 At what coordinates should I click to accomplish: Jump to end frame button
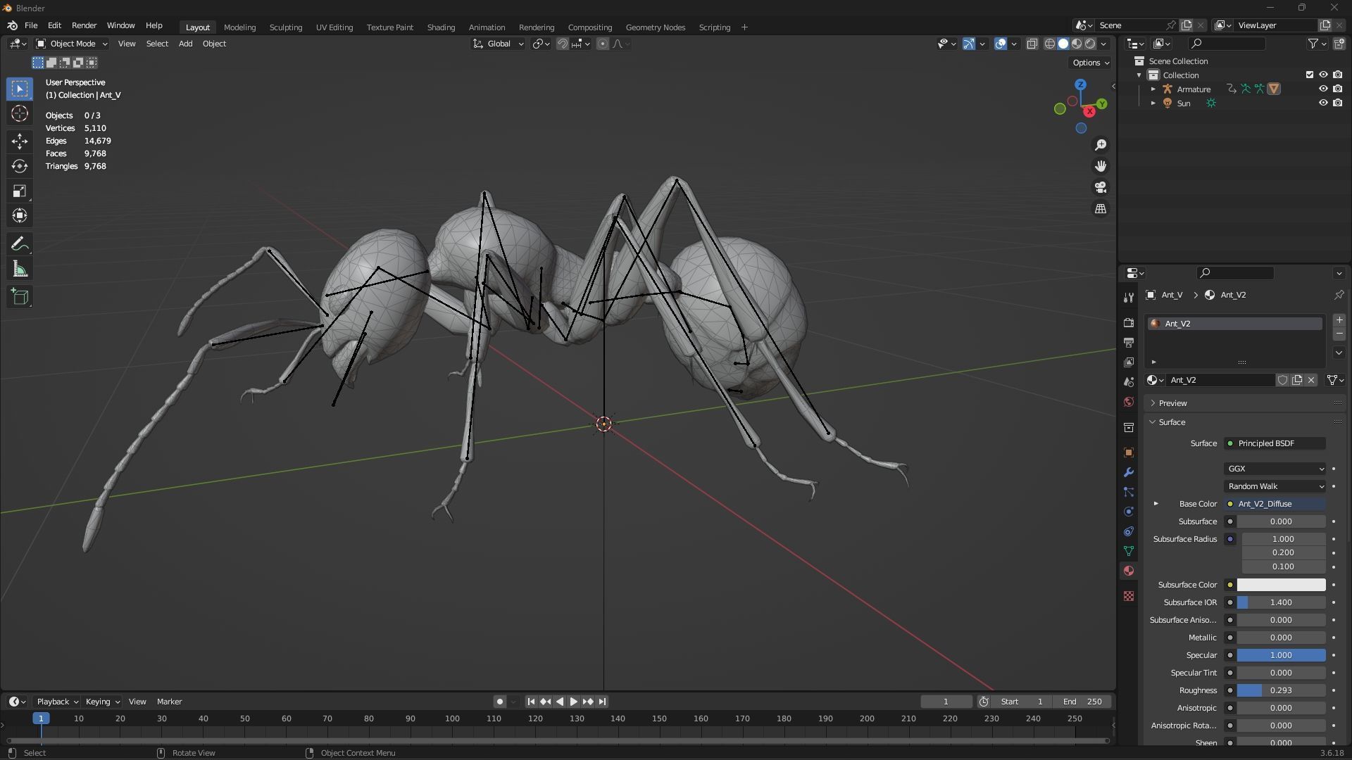point(602,702)
